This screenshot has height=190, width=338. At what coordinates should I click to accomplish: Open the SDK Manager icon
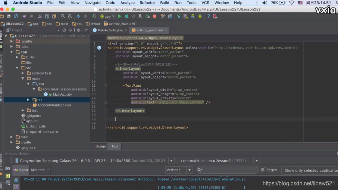[x=193, y=16]
